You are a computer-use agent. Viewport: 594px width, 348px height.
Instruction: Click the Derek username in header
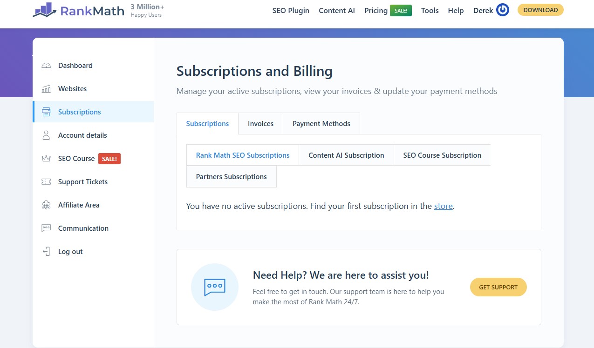(x=483, y=10)
